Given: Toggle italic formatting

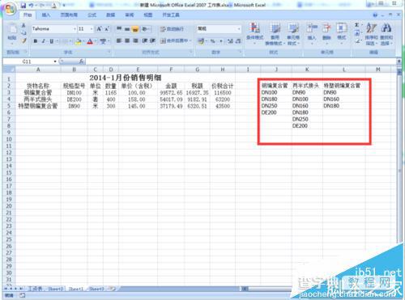Looking at the screenshot, I should click(x=43, y=41).
